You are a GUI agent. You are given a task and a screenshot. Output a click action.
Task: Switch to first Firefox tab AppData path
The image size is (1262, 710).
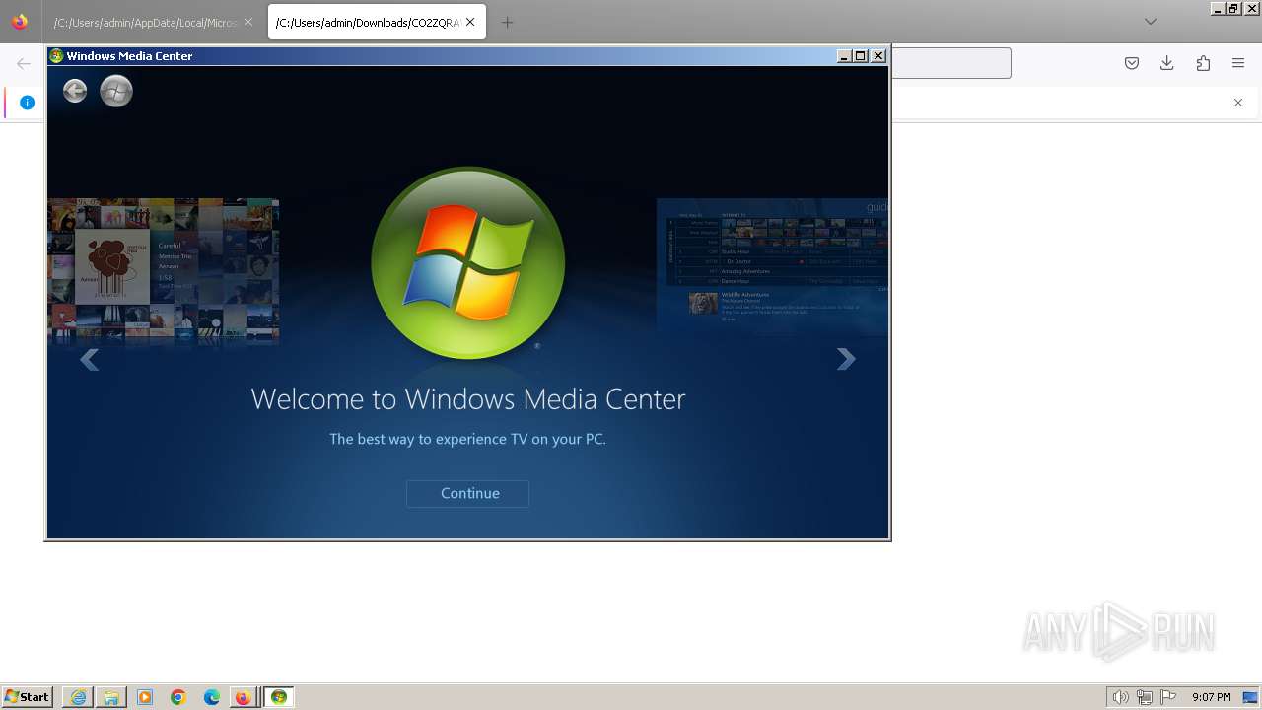146,22
